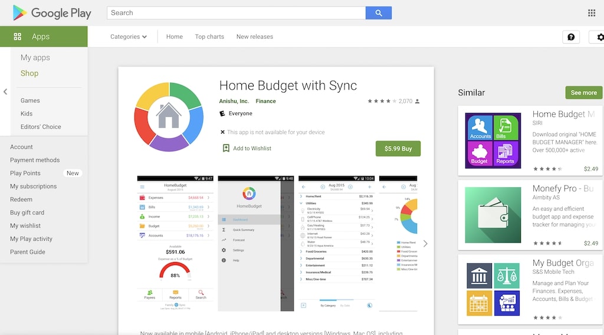
Task: Show next screenshots with right chevron
Action: tap(425, 244)
